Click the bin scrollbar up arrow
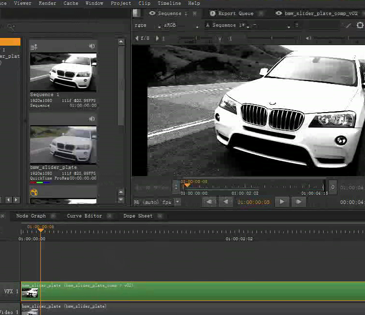Viewport: 365px width, 315px height. point(121,42)
